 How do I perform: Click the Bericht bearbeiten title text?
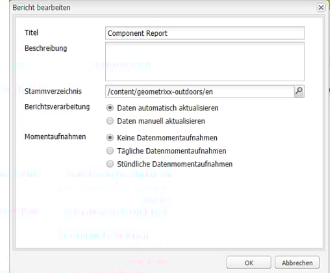[x=42, y=8]
